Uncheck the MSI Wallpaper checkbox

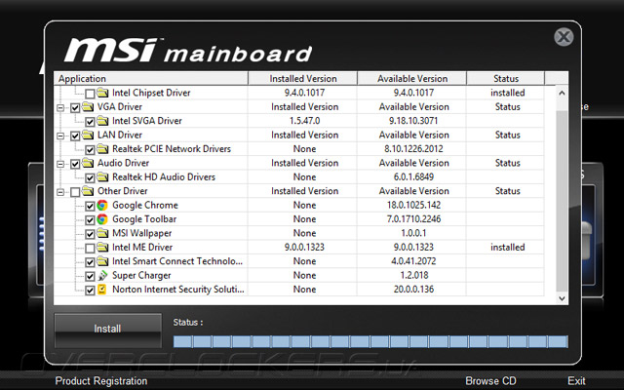[x=90, y=234]
